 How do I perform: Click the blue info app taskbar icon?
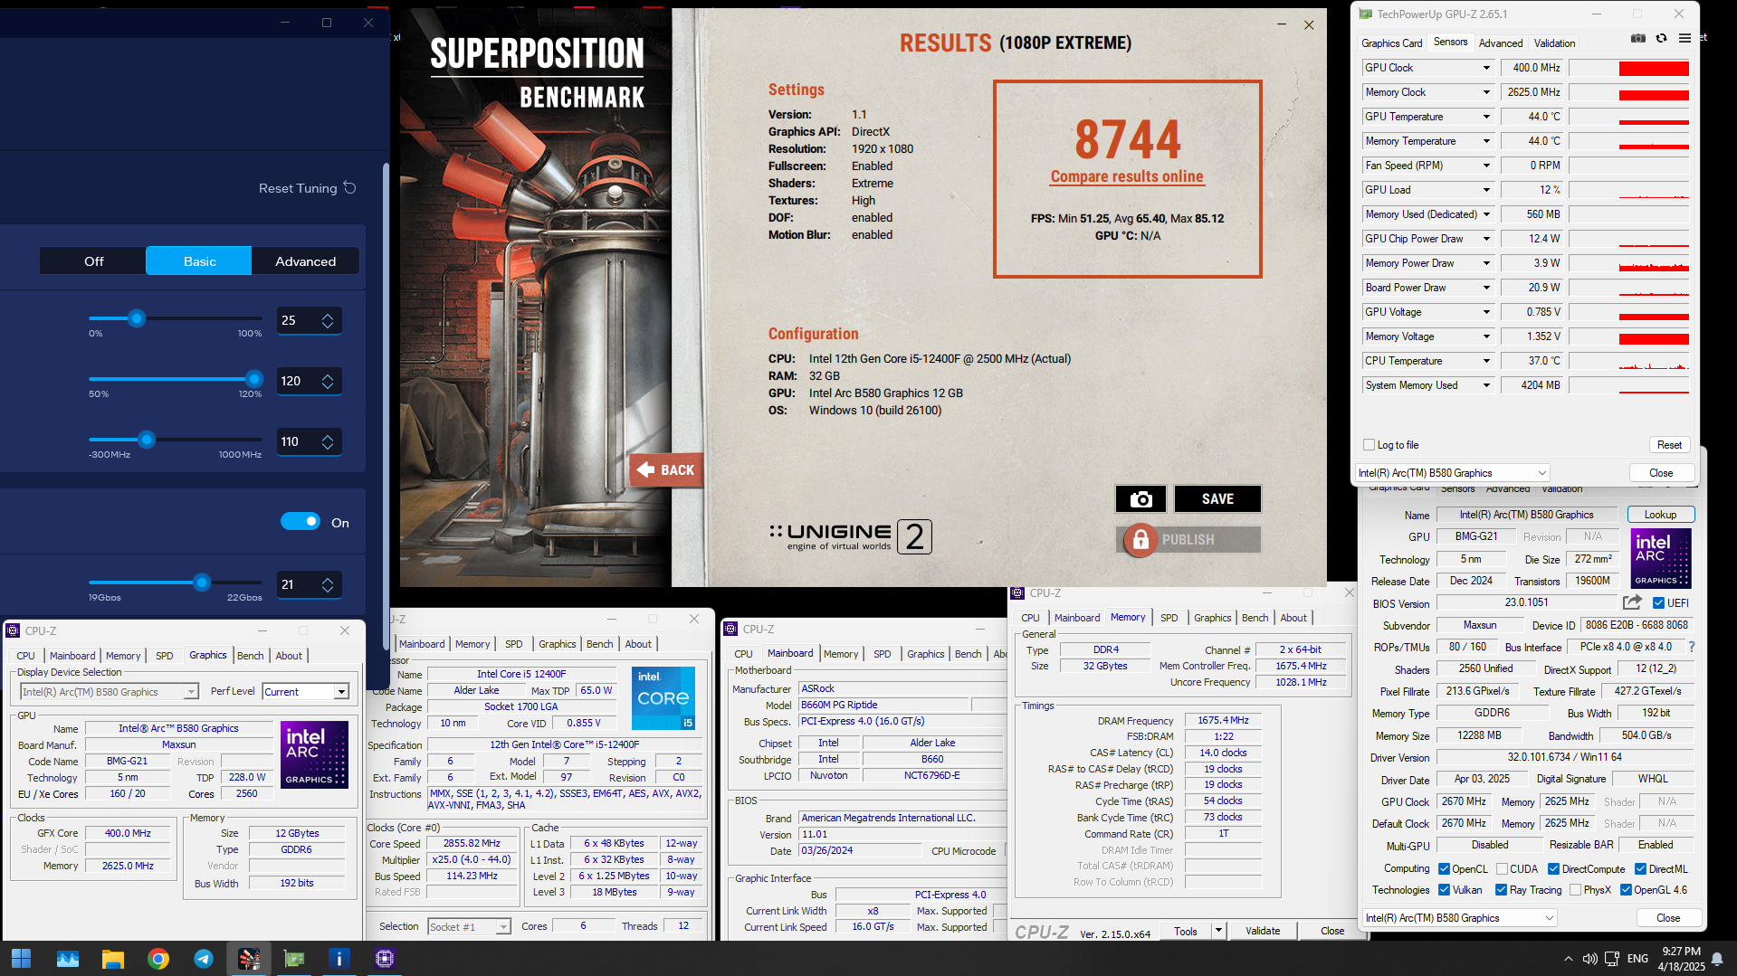coord(339,959)
